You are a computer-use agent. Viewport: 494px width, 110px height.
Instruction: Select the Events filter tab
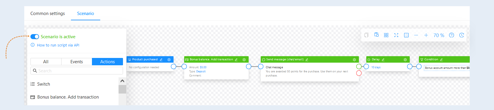pos(77,61)
